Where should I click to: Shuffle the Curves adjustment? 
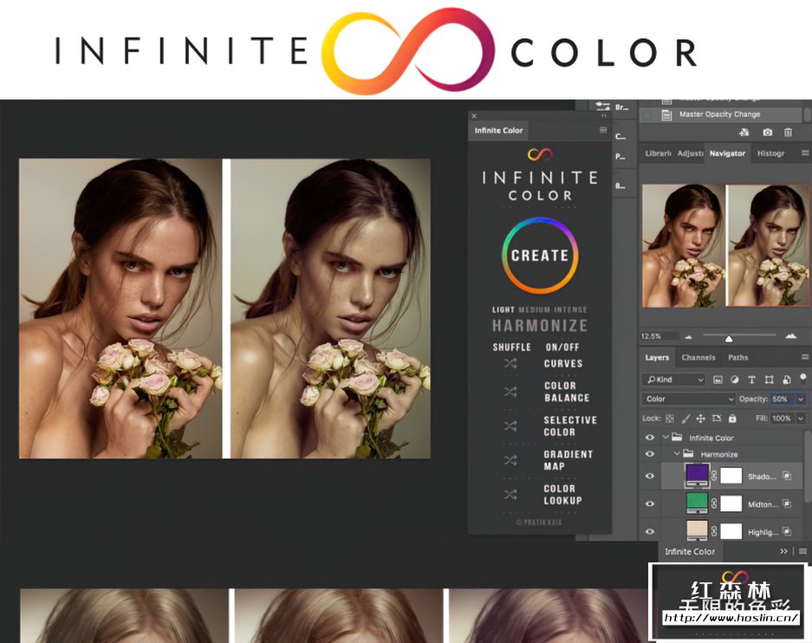pos(510,363)
